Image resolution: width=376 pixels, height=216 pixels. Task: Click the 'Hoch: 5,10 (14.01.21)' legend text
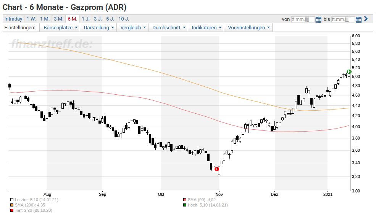(x=208, y=205)
